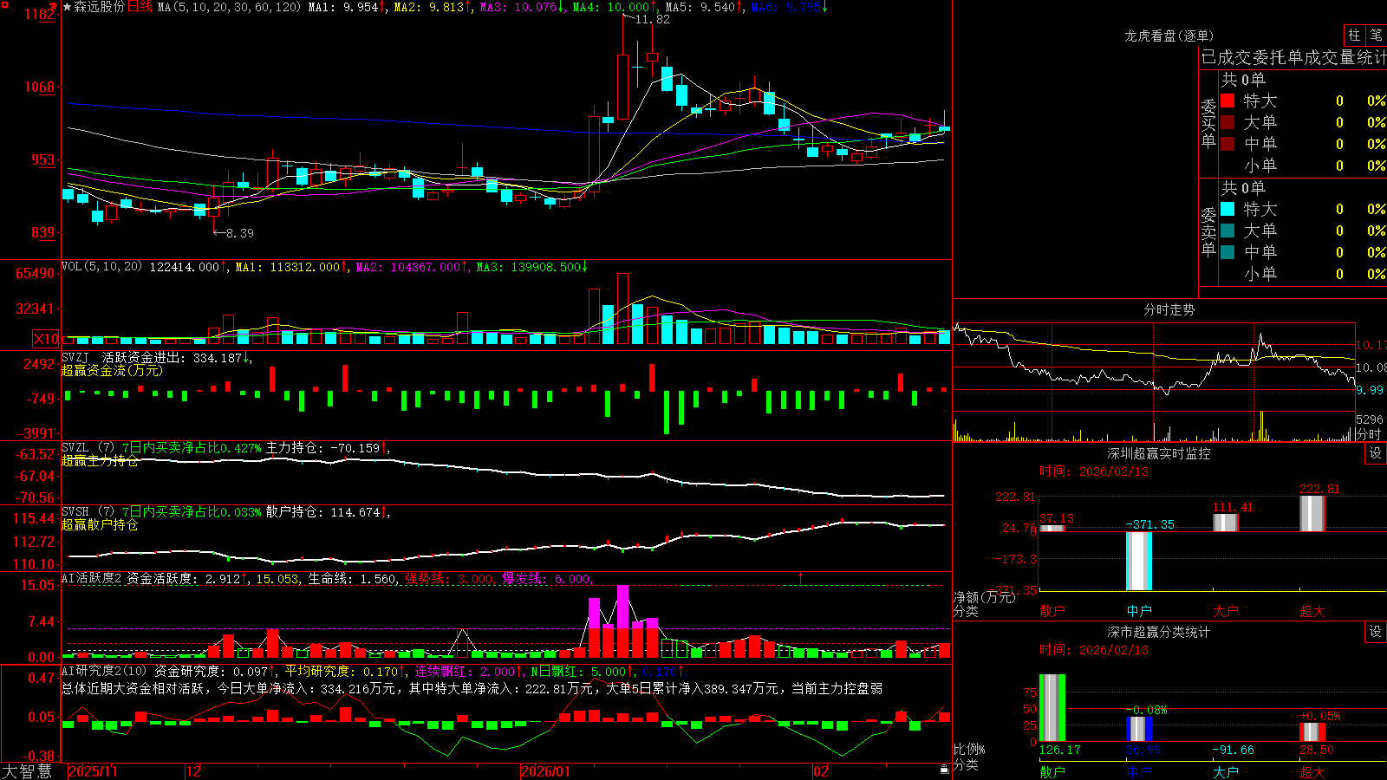Click the 7日内买卖净占比0.427% text

(192, 448)
